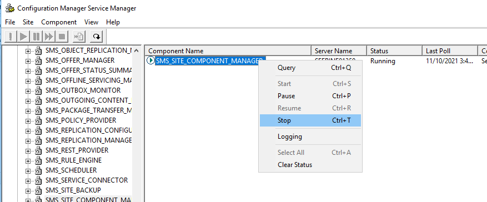Screen dimensions: 487x202
Task: Select SMS_RULE_ENGINE tree item
Action: [74, 160]
